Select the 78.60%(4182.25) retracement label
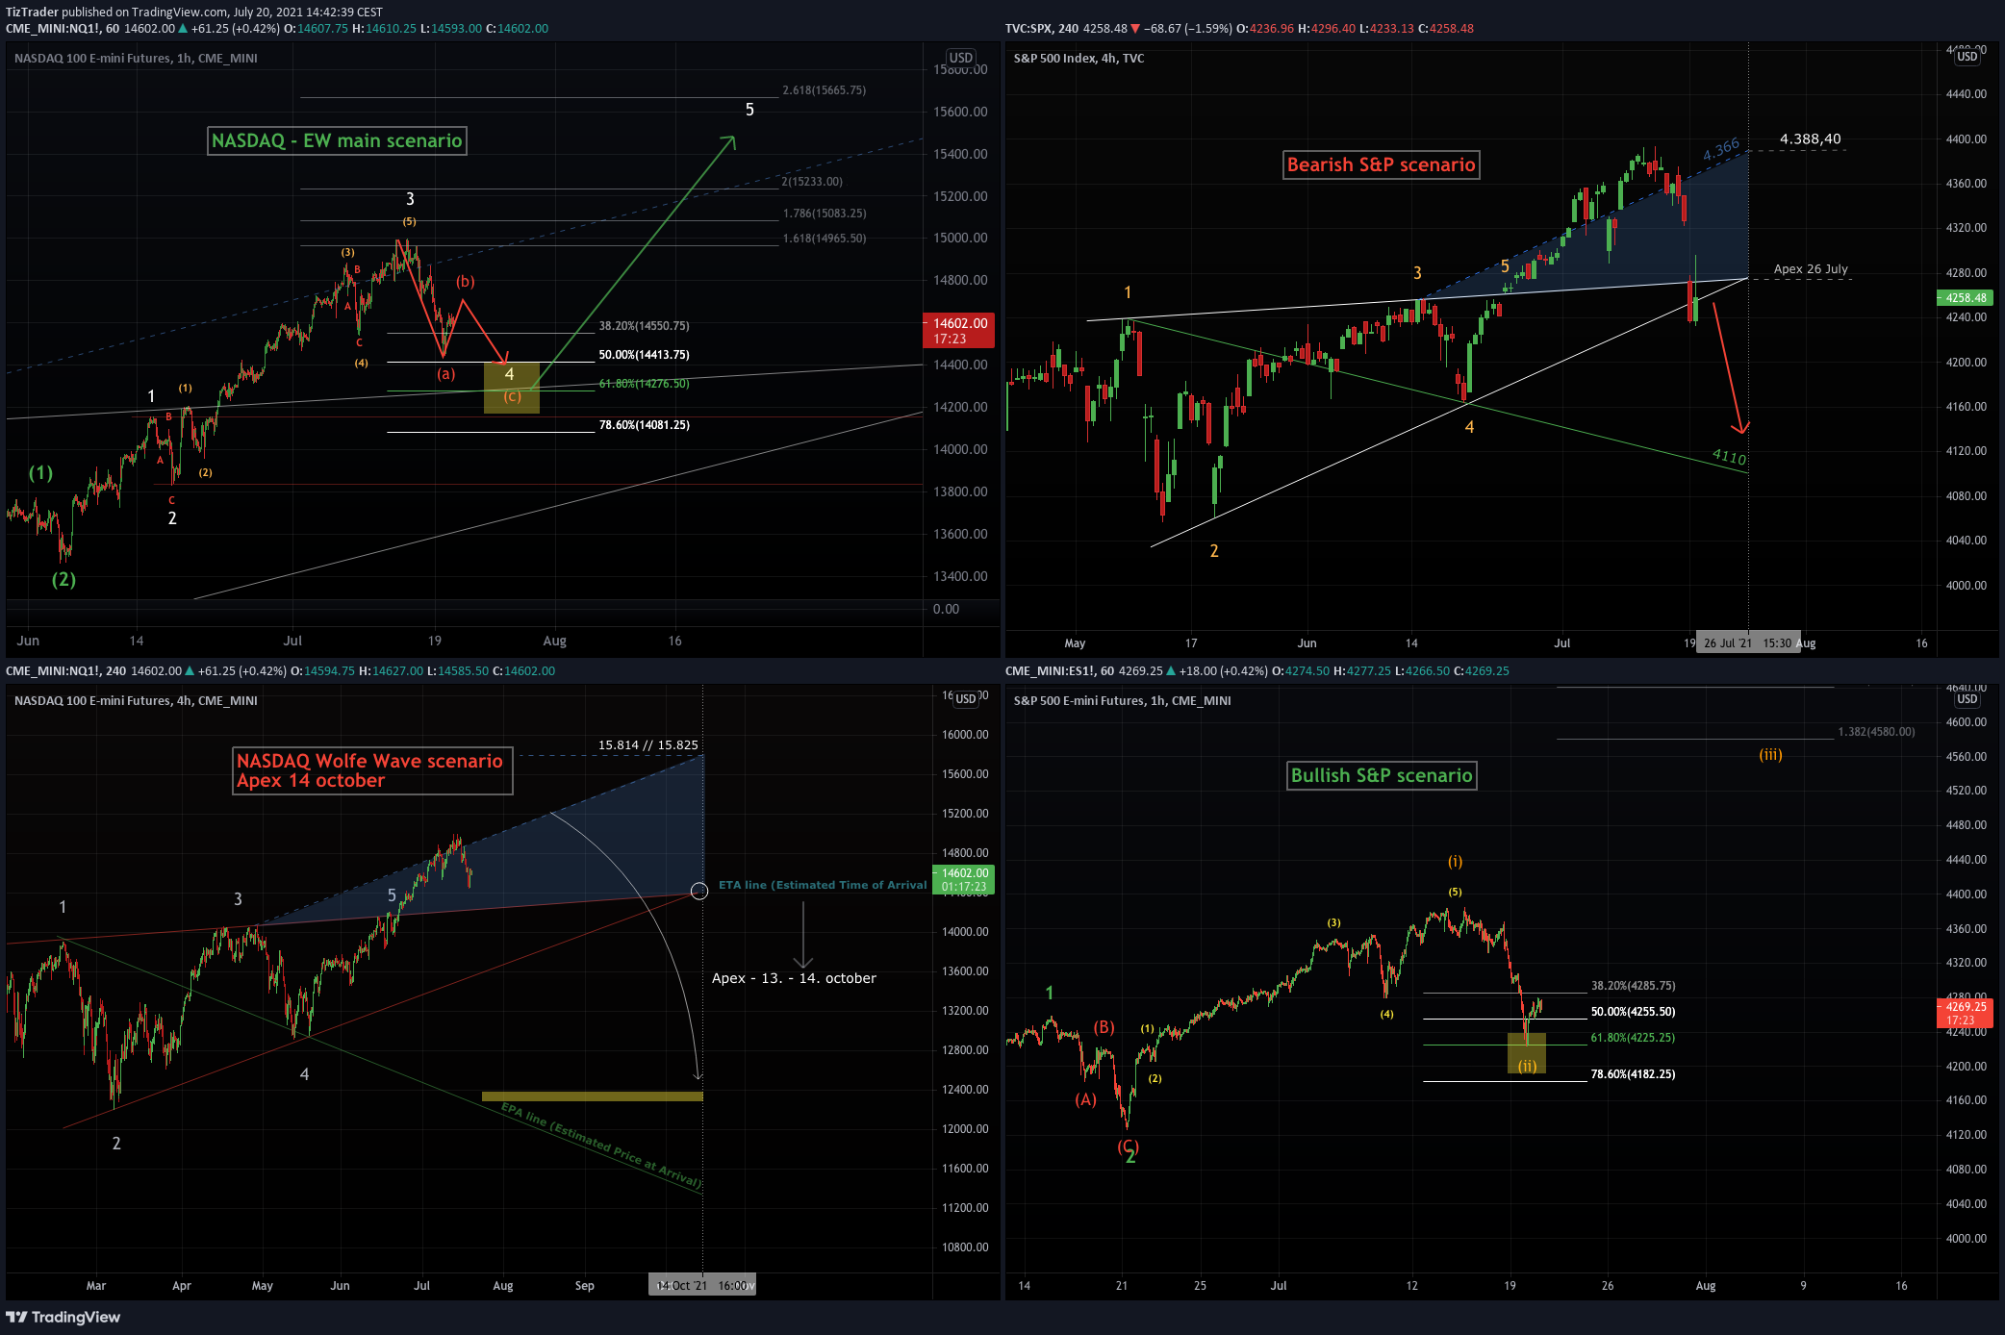Screen dimensions: 2005x1335 (x=1633, y=1074)
